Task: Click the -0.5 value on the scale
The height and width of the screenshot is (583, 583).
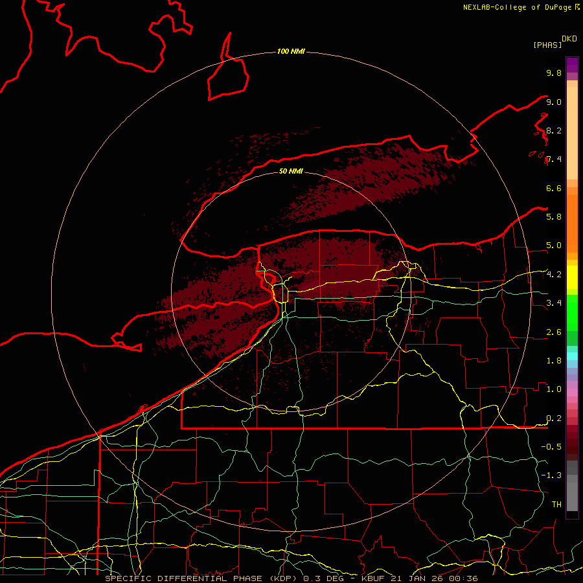Action: pyautogui.click(x=551, y=446)
